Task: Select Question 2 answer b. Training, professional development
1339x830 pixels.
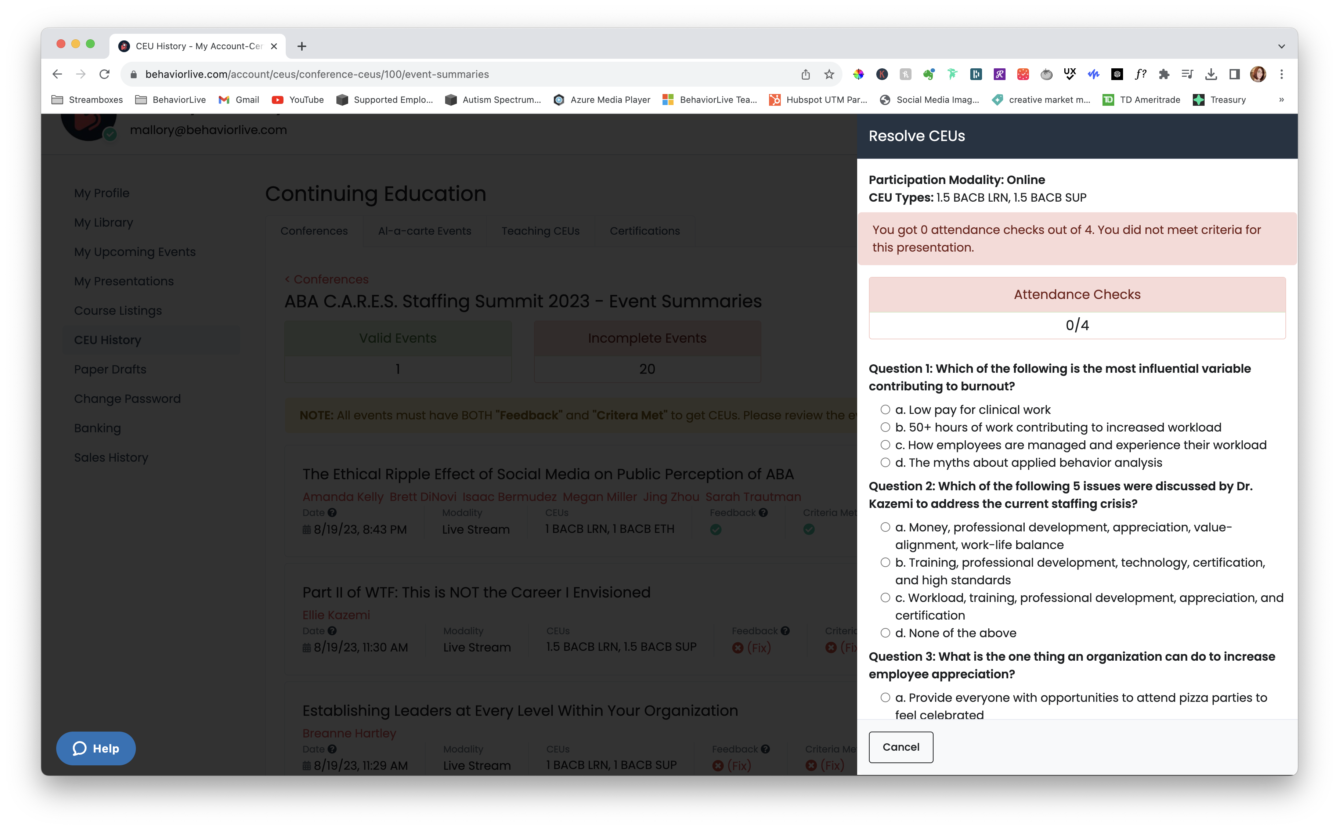Action: point(885,562)
